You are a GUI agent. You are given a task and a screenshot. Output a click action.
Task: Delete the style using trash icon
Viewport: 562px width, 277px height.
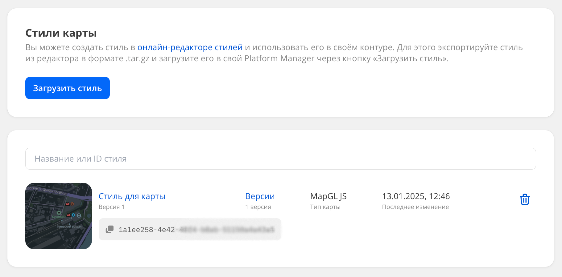pyautogui.click(x=525, y=199)
